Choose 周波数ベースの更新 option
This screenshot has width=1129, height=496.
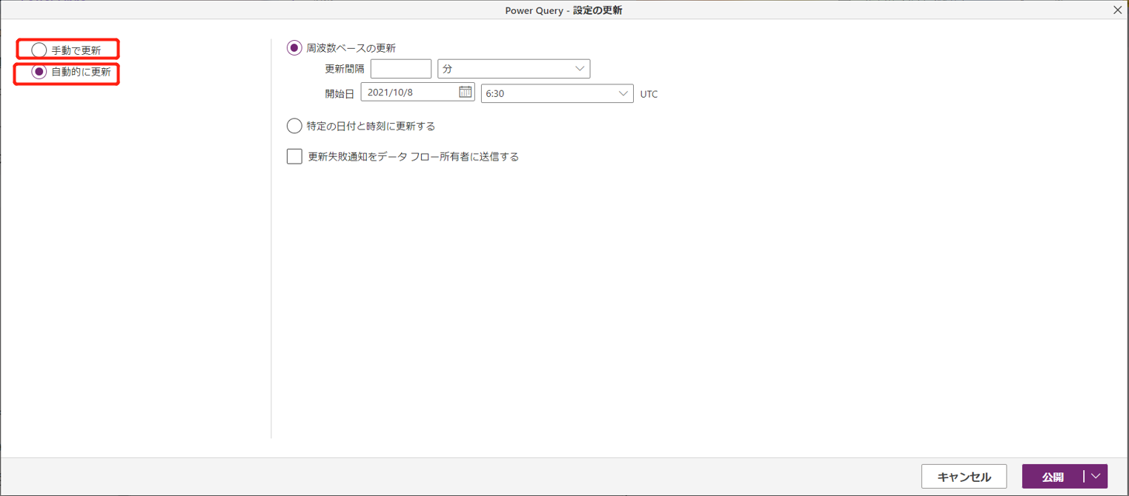(294, 48)
